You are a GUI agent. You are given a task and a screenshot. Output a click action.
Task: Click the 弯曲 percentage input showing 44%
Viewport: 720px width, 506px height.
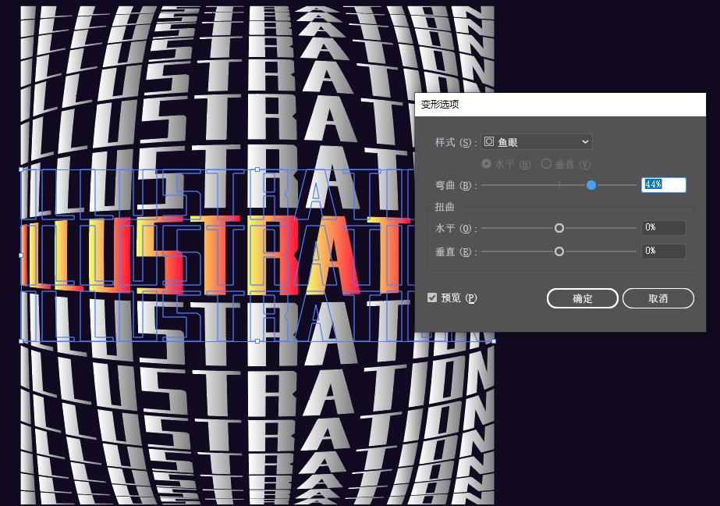click(664, 185)
